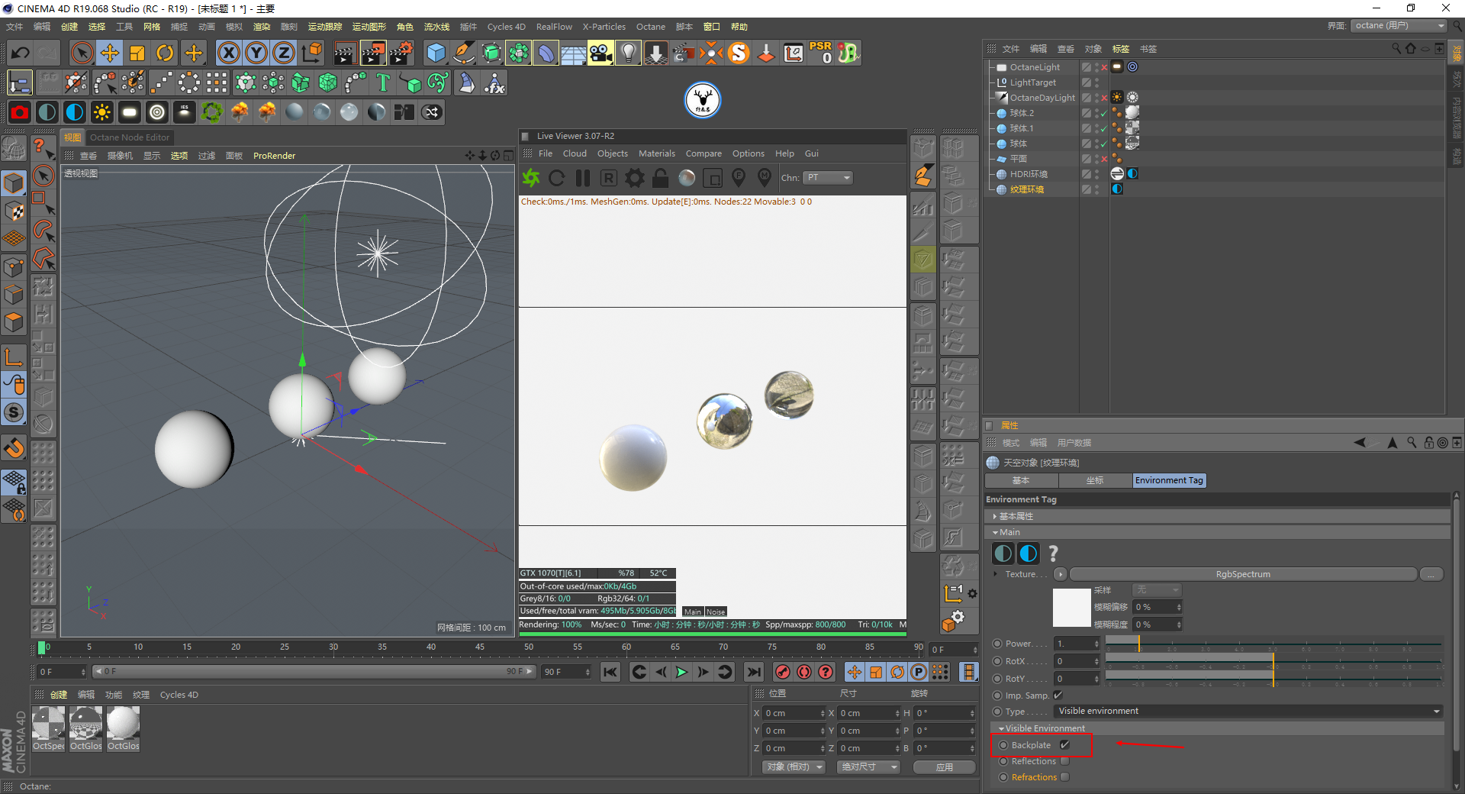Screen dimensions: 1465x794
Task: Select ProRender in viewport menu
Action: 274,156
